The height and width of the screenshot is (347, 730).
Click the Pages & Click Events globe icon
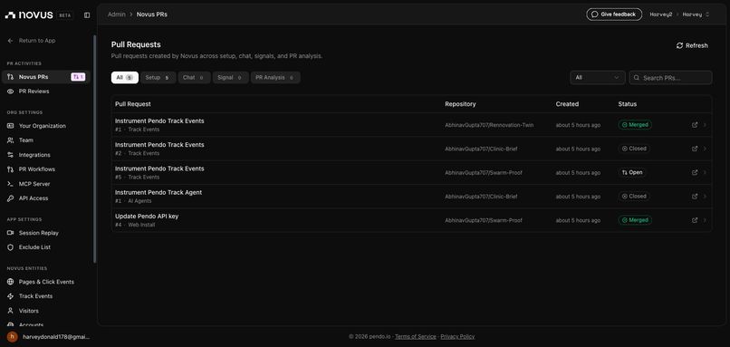coord(10,282)
